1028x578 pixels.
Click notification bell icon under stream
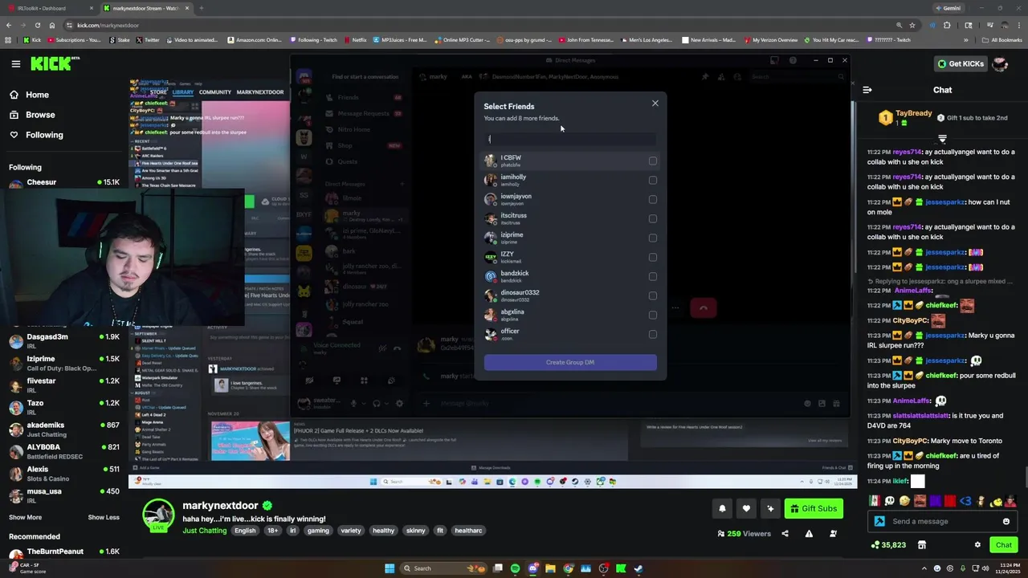tap(722, 508)
